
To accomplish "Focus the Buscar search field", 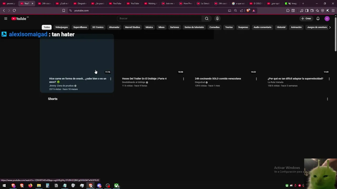I will click(159, 18).
